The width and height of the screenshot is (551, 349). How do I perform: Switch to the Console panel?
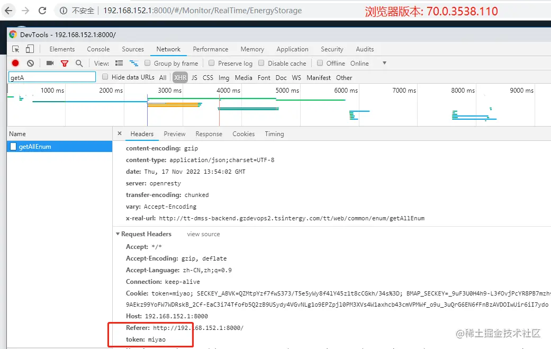[x=98, y=49]
